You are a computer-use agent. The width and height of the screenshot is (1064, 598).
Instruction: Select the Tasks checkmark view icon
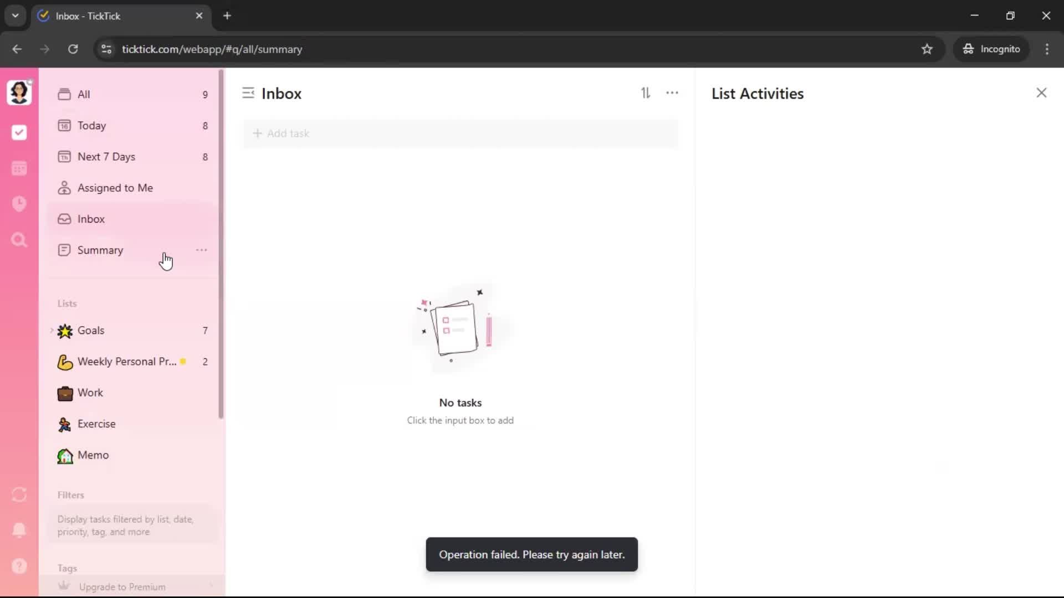(x=19, y=132)
